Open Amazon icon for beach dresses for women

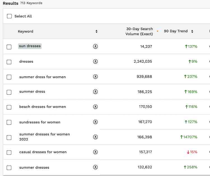pos(95,107)
